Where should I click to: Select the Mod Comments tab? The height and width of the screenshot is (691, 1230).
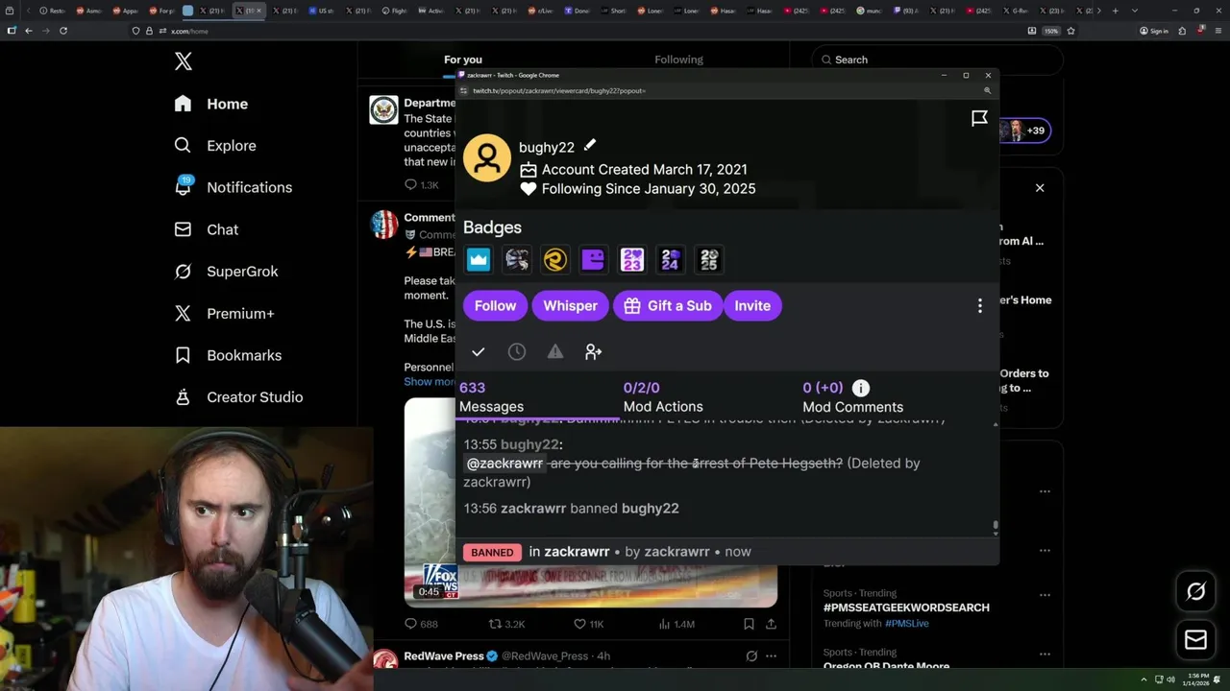click(x=852, y=397)
